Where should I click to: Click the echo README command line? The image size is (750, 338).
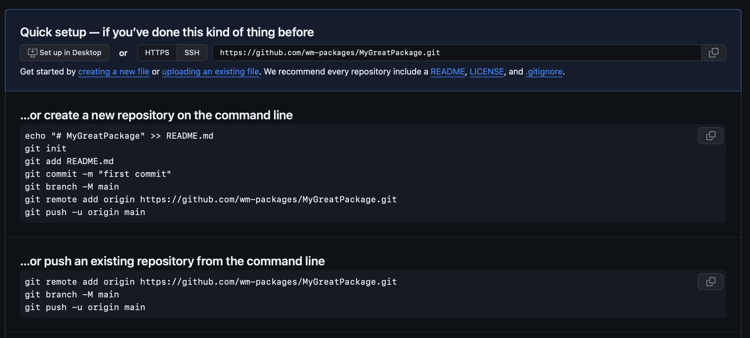[x=119, y=136]
